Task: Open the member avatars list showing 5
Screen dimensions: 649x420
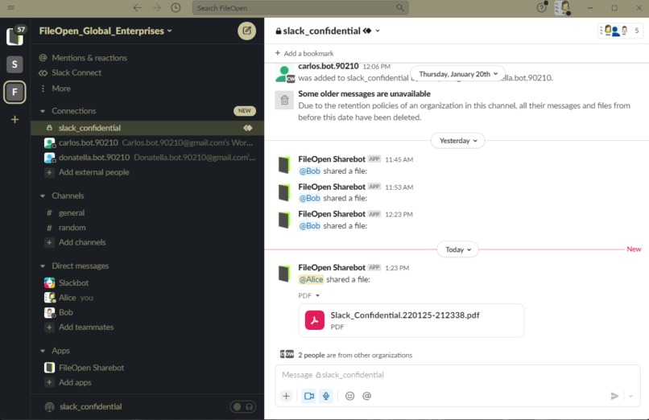Action: (x=620, y=31)
